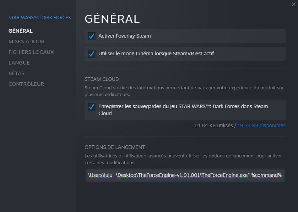The image size is (298, 212).
Task: Close the properties window with the X
Action: click(x=294, y=4)
